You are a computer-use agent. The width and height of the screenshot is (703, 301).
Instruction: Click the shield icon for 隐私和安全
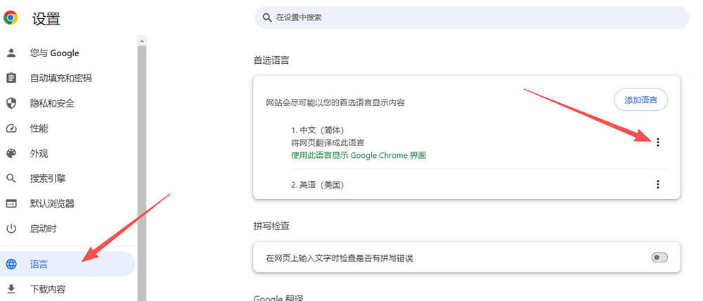11,103
